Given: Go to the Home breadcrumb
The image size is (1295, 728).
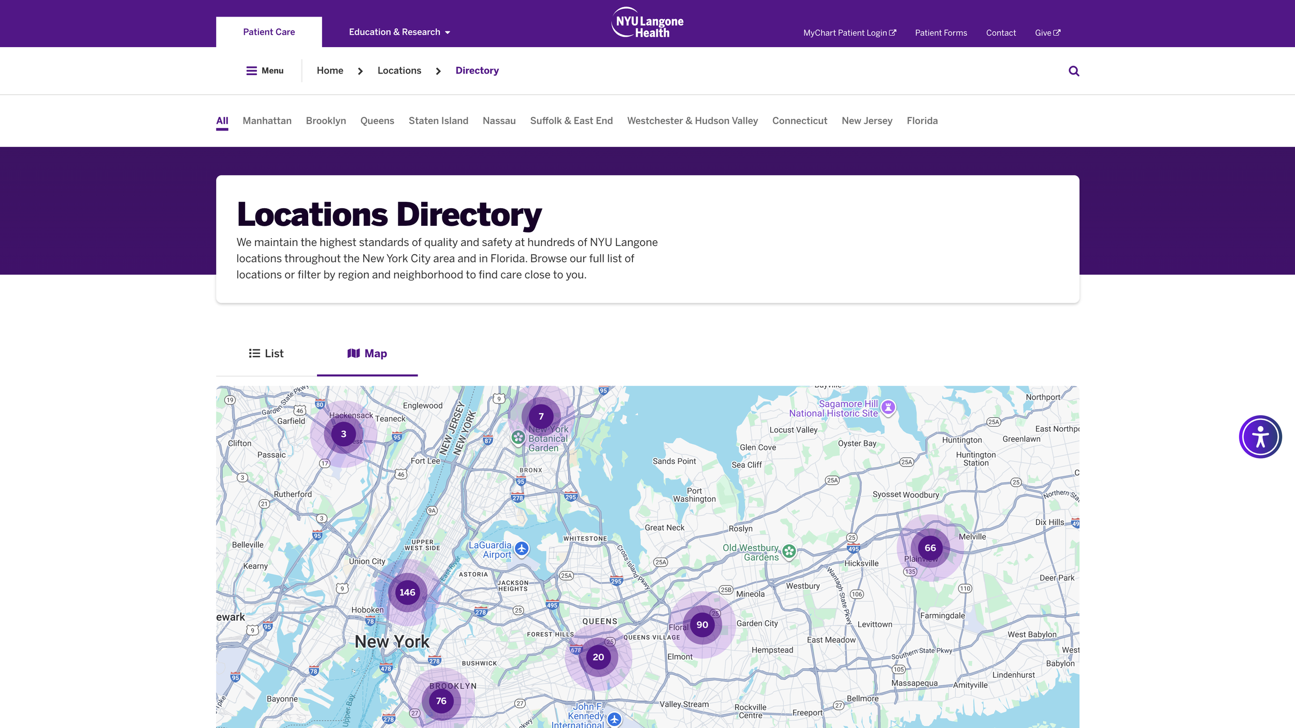Looking at the screenshot, I should pyautogui.click(x=330, y=70).
